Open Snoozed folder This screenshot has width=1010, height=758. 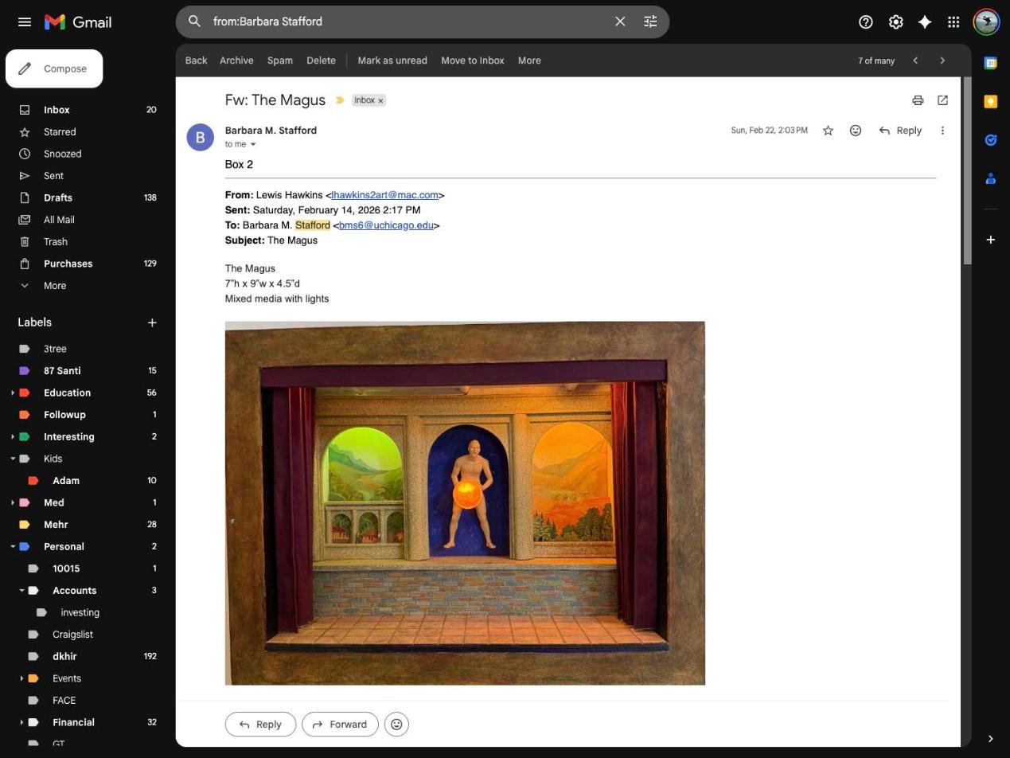pyautogui.click(x=62, y=154)
